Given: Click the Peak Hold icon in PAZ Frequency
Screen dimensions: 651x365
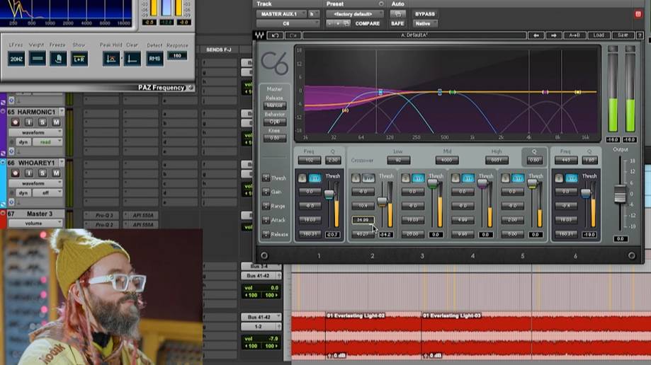Looking at the screenshot, I should 111,59.
